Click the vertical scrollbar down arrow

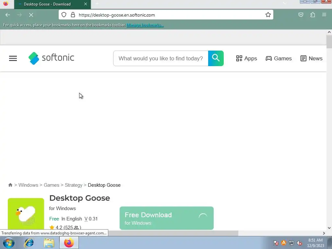click(329, 228)
